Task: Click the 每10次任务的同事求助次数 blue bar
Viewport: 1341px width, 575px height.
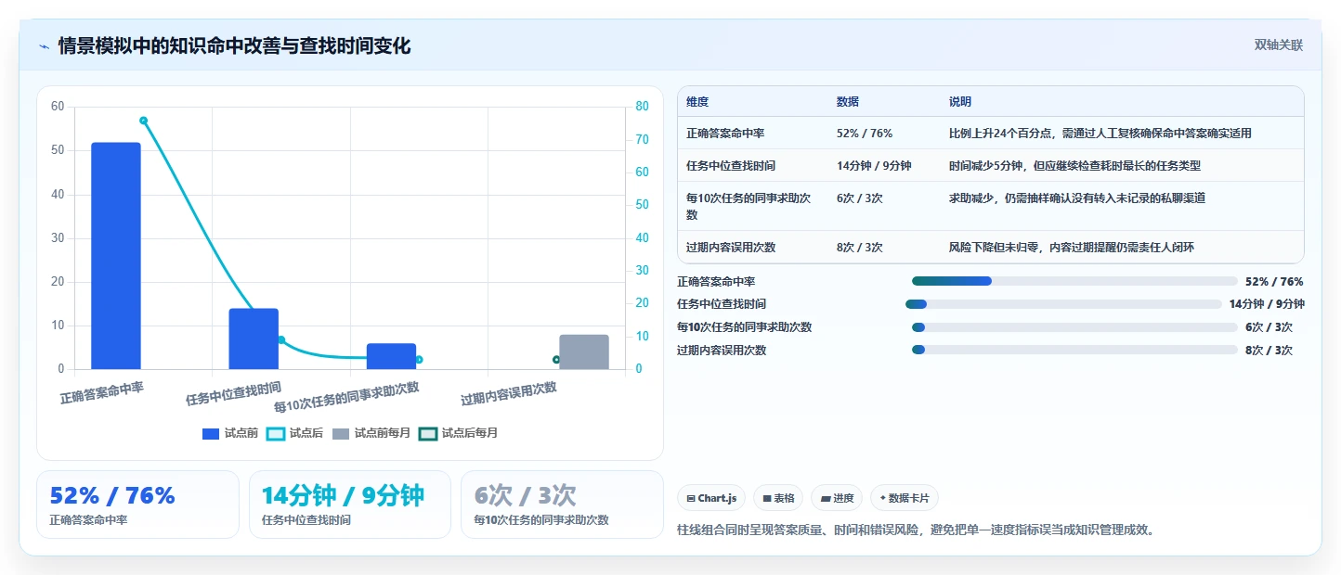Action: (x=392, y=356)
